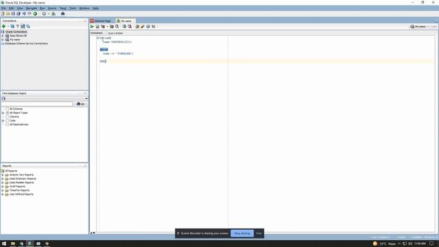Select Oracle Connections tree node
This screenshot has height=247, width=439.
[x=16, y=32]
